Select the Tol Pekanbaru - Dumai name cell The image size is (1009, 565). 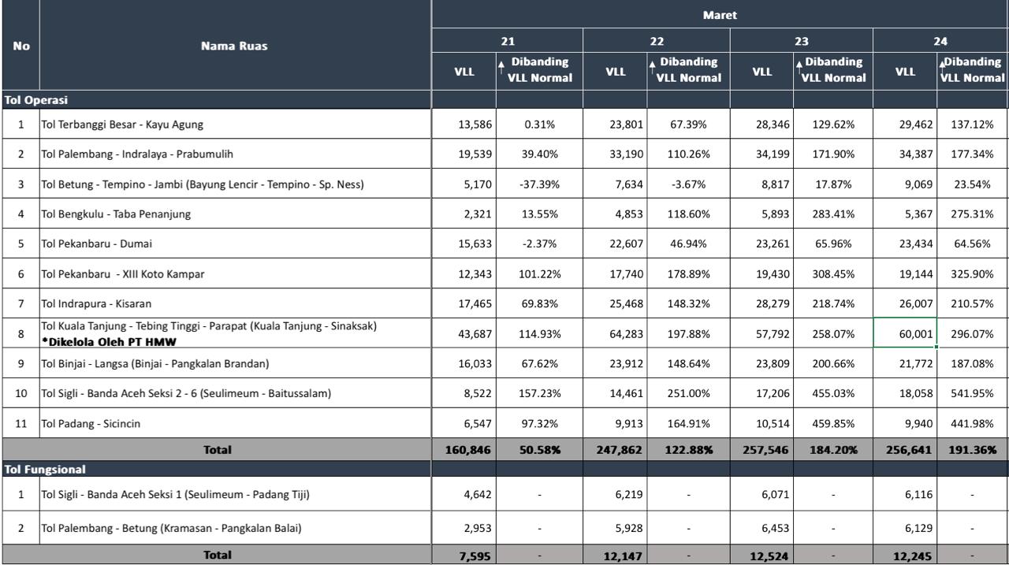click(x=234, y=243)
